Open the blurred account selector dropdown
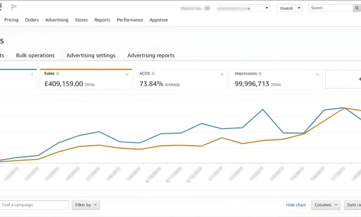The image size is (361, 217). point(241,8)
